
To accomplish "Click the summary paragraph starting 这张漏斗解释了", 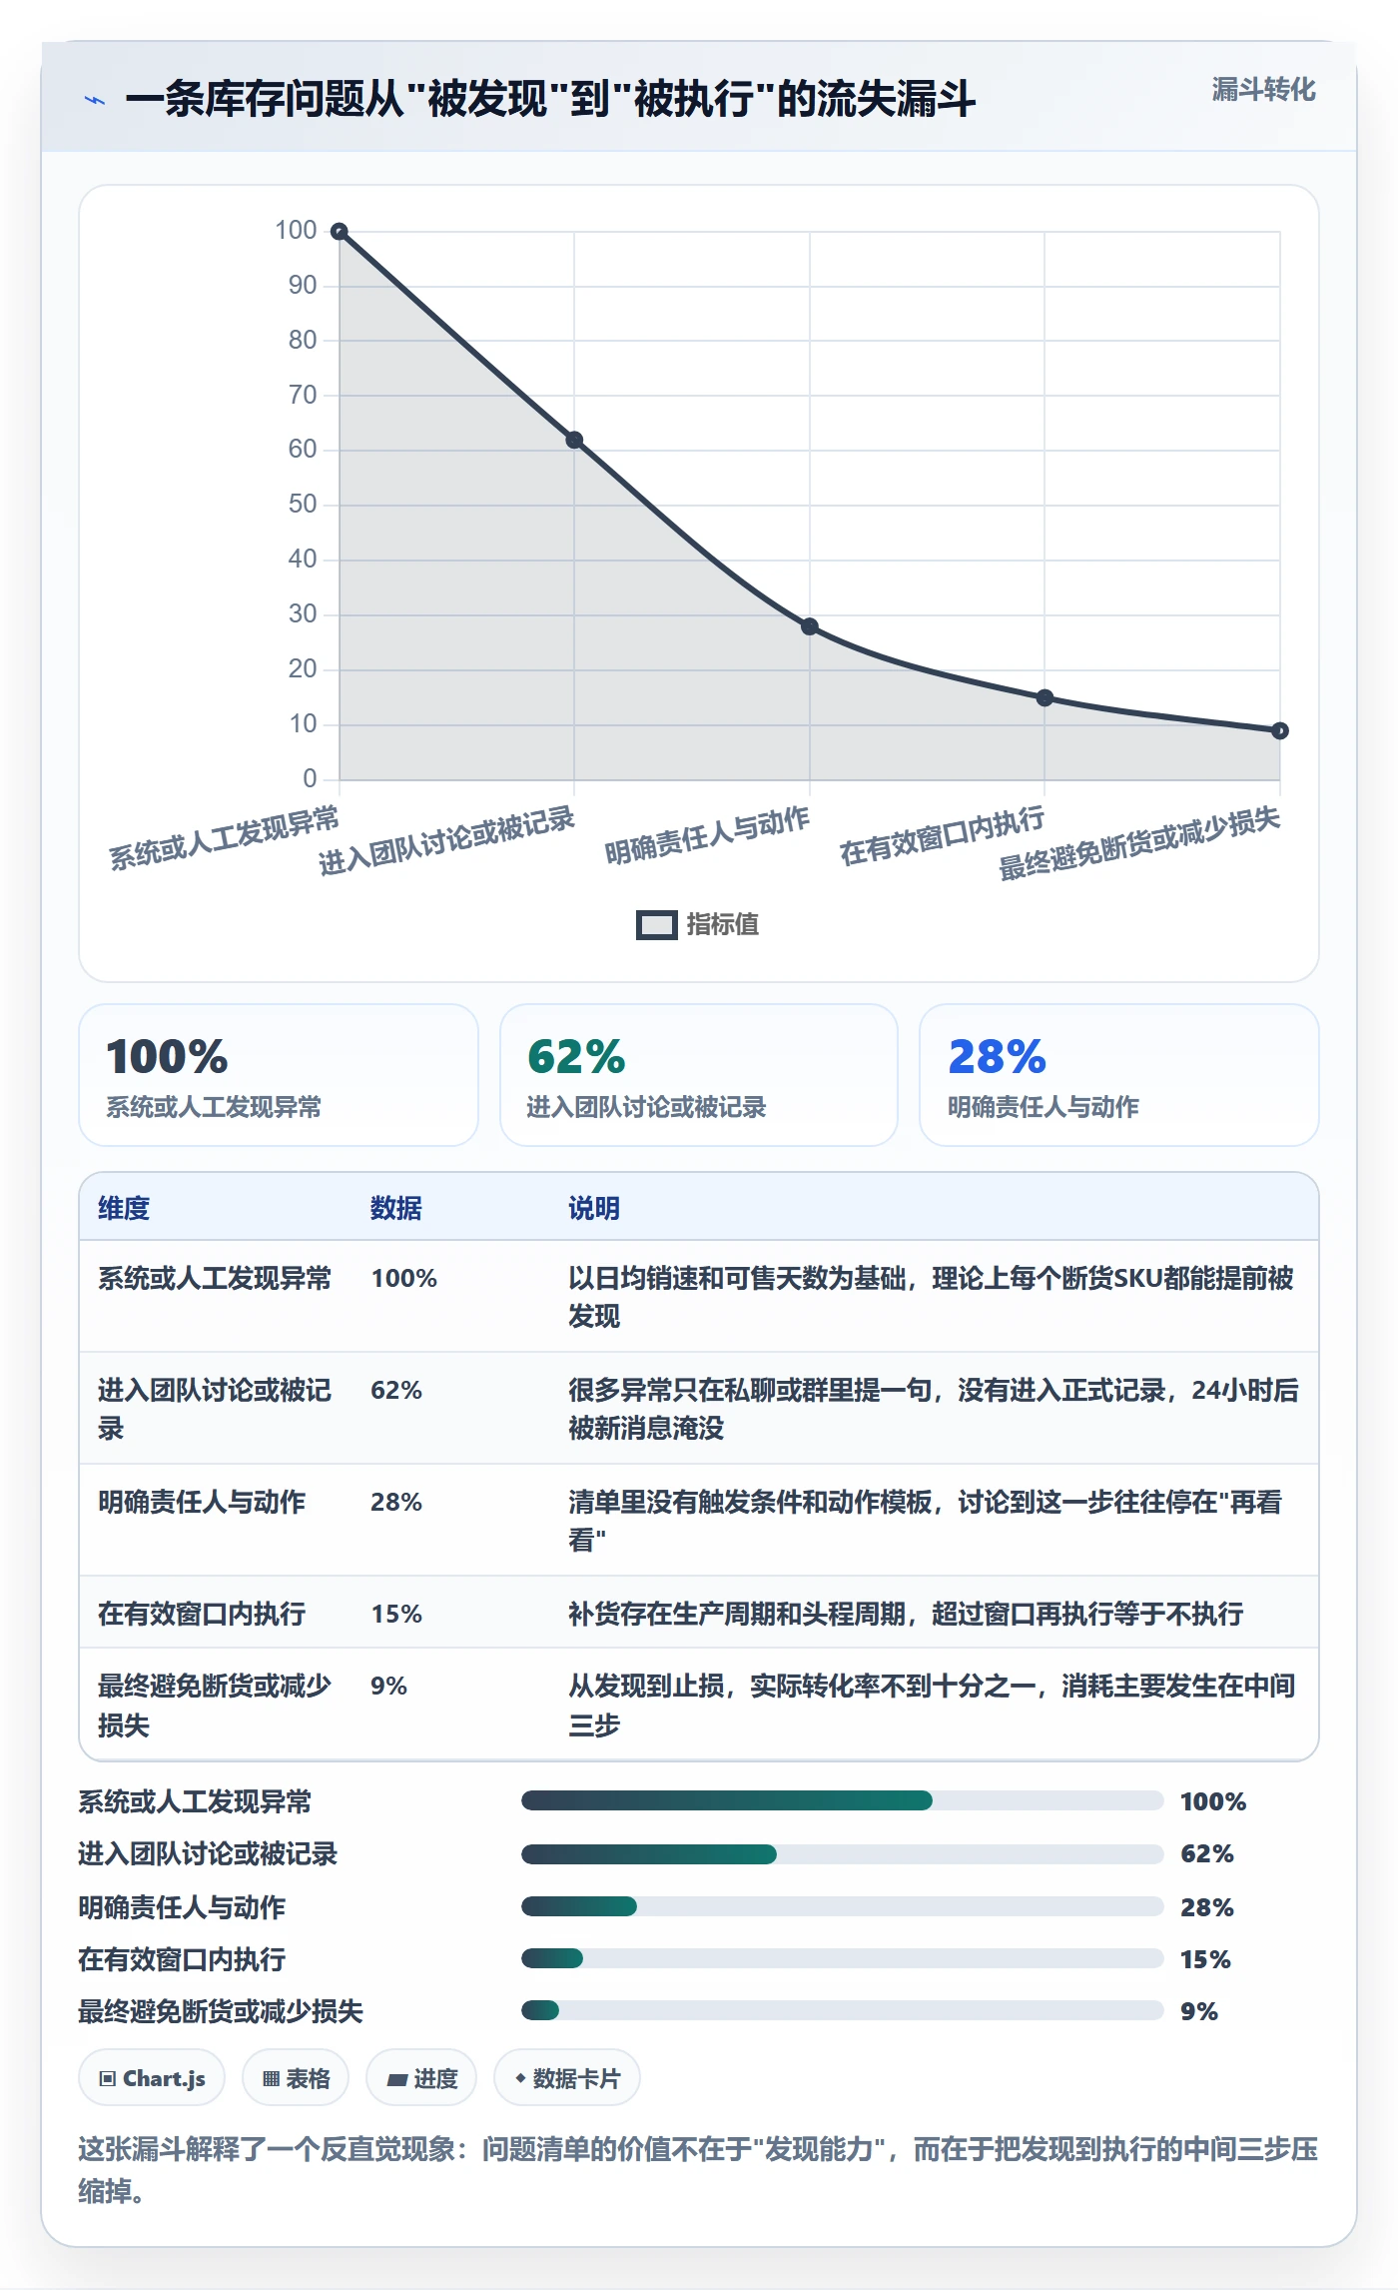I will tap(699, 2170).
